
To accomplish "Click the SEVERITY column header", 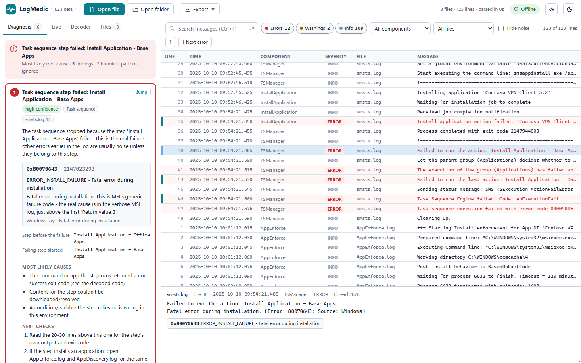I will click(337, 56).
